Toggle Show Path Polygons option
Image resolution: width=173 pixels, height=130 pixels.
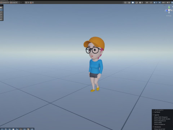pos(161,117)
